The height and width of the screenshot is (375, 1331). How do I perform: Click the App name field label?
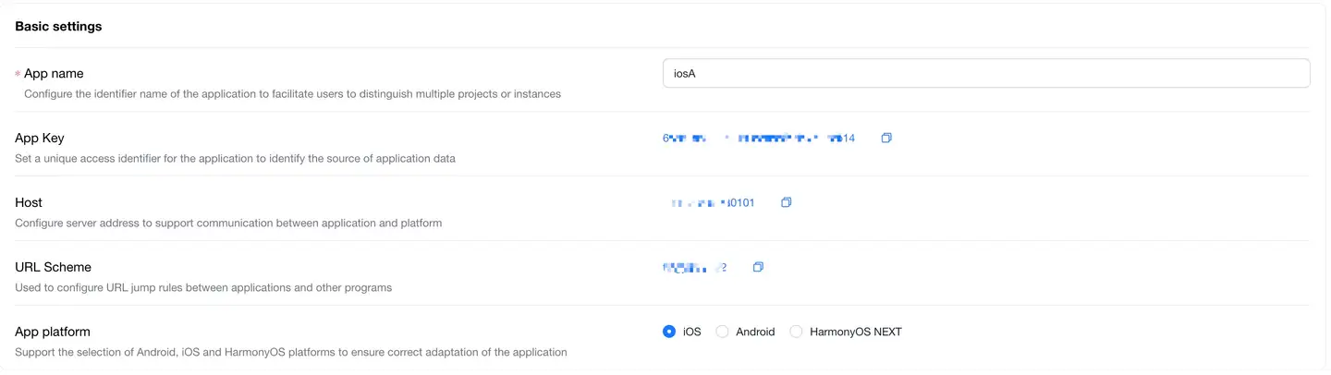click(x=54, y=73)
